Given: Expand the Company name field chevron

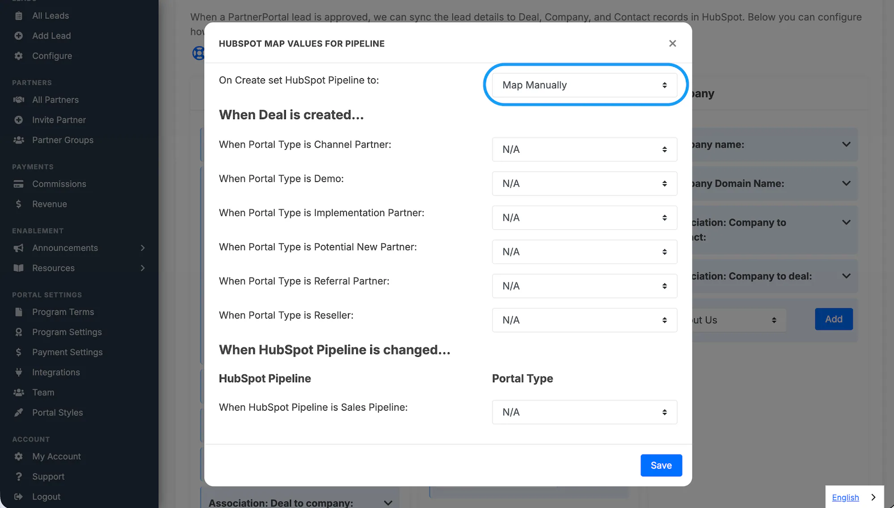Looking at the screenshot, I should click(x=846, y=144).
